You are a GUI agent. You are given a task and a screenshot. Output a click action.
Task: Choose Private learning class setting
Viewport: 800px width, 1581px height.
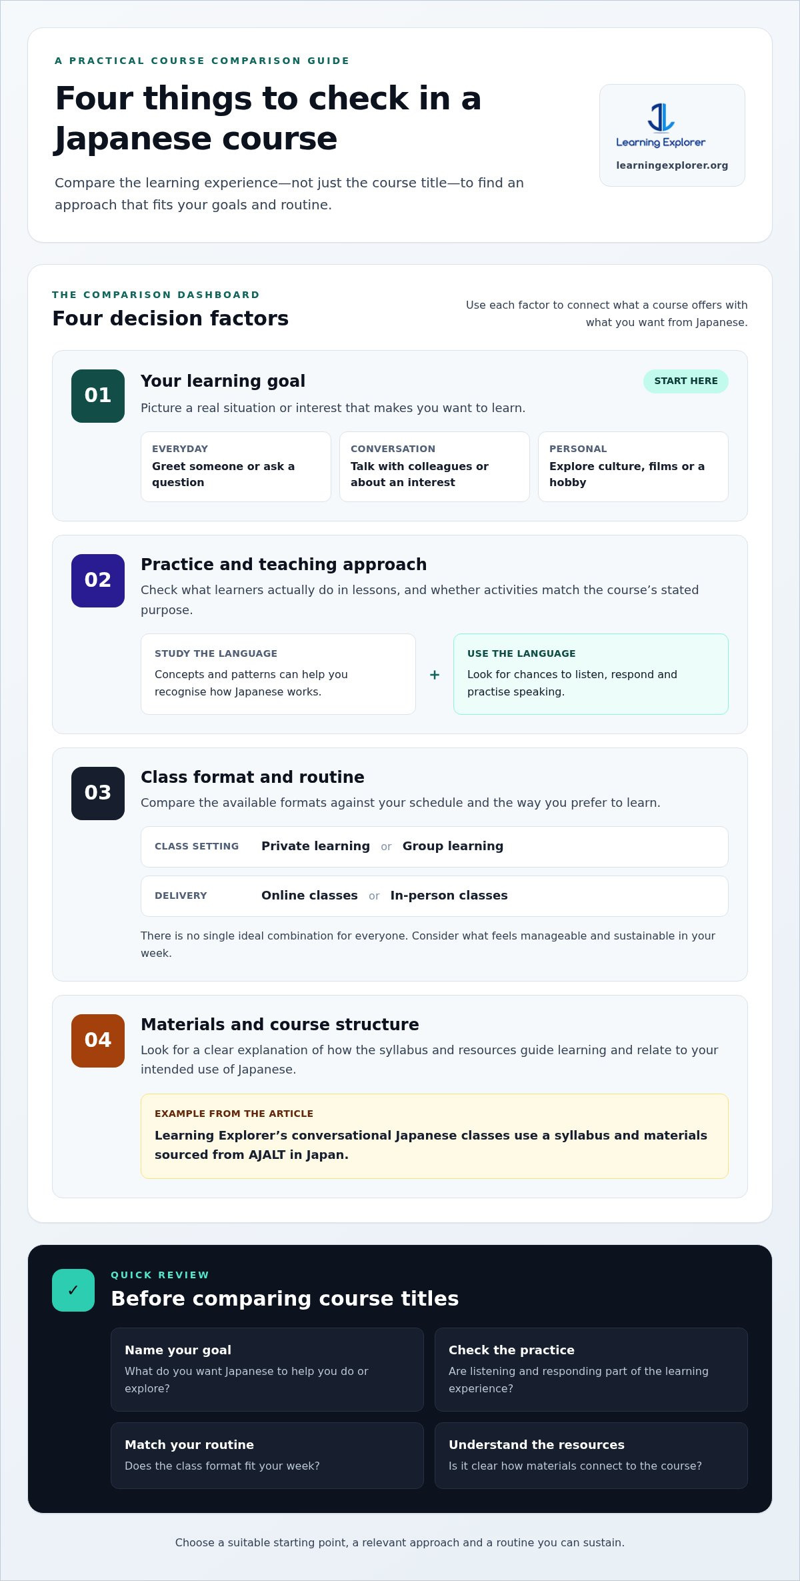coord(315,846)
